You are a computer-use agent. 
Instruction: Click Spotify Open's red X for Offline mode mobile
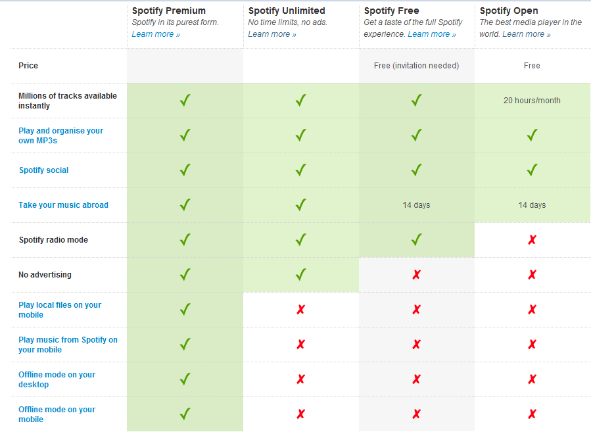pyautogui.click(x=532, y=414)
